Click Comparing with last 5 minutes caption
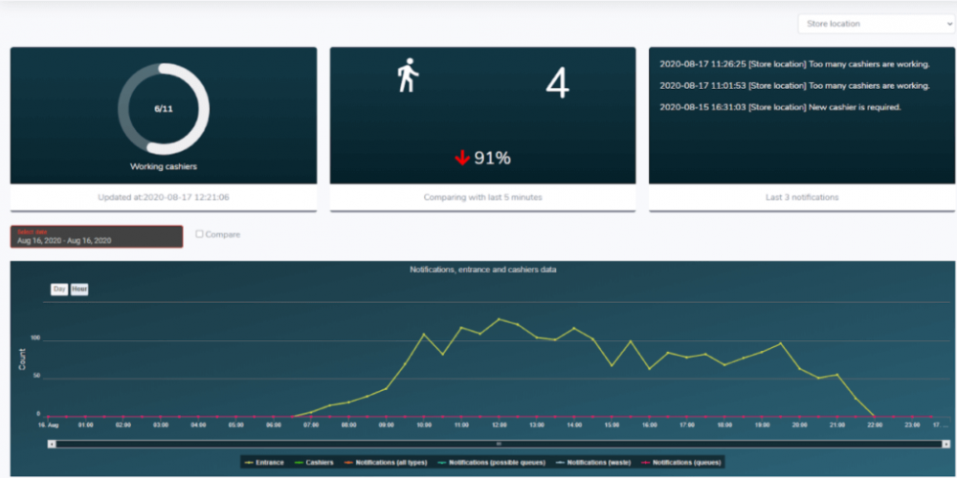 click(482, 198)
